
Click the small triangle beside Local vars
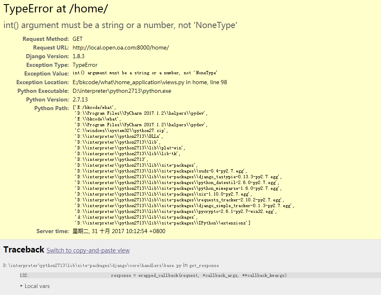(x=21, y=286)
